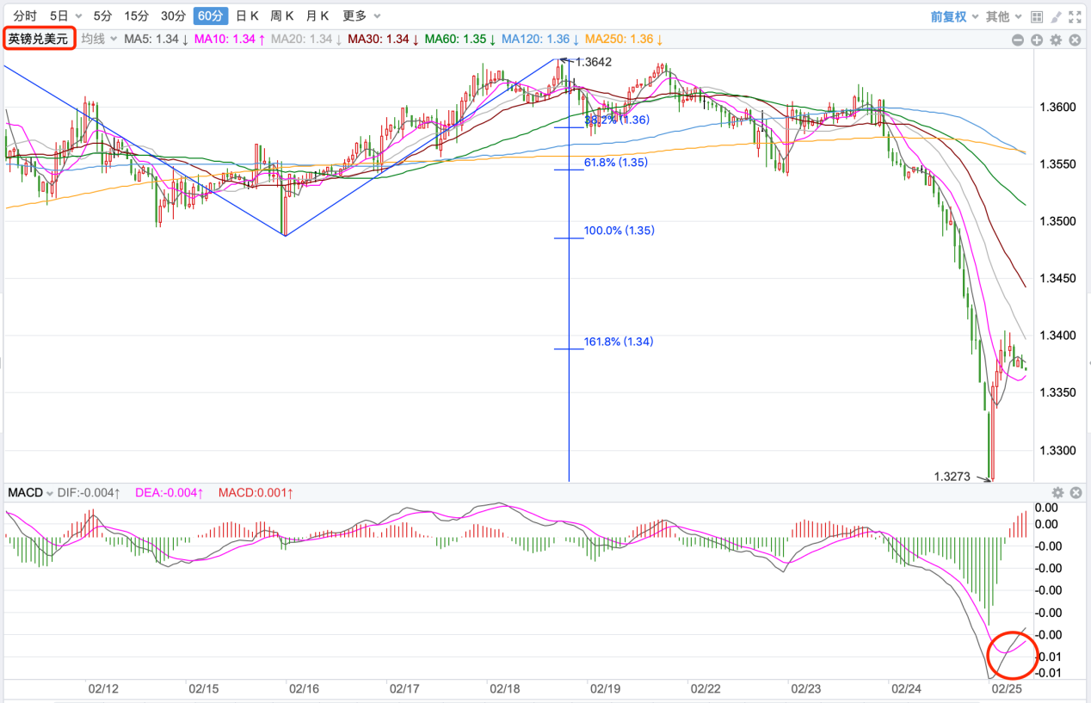
Task: Select the drawing brush tool icon
Action: [x=1056, y=16]
